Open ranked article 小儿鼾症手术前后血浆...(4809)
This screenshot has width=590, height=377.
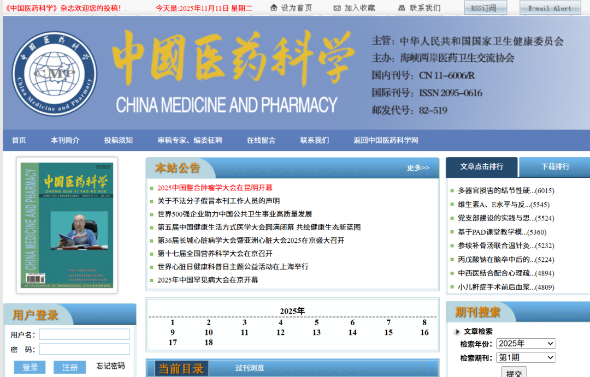[x=506, y=287]
